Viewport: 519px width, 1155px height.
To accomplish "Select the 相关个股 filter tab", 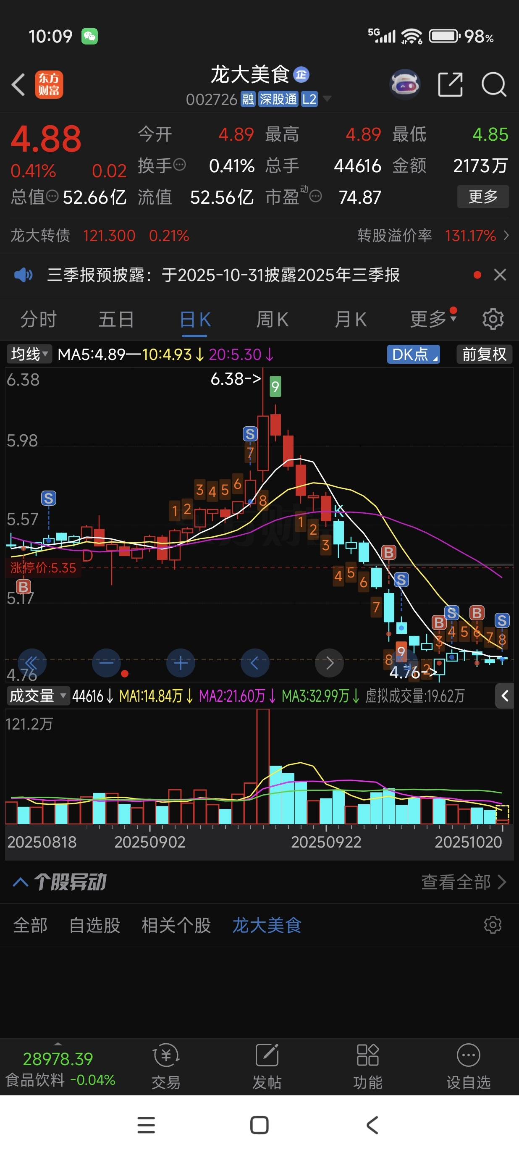I will [176, 925].
